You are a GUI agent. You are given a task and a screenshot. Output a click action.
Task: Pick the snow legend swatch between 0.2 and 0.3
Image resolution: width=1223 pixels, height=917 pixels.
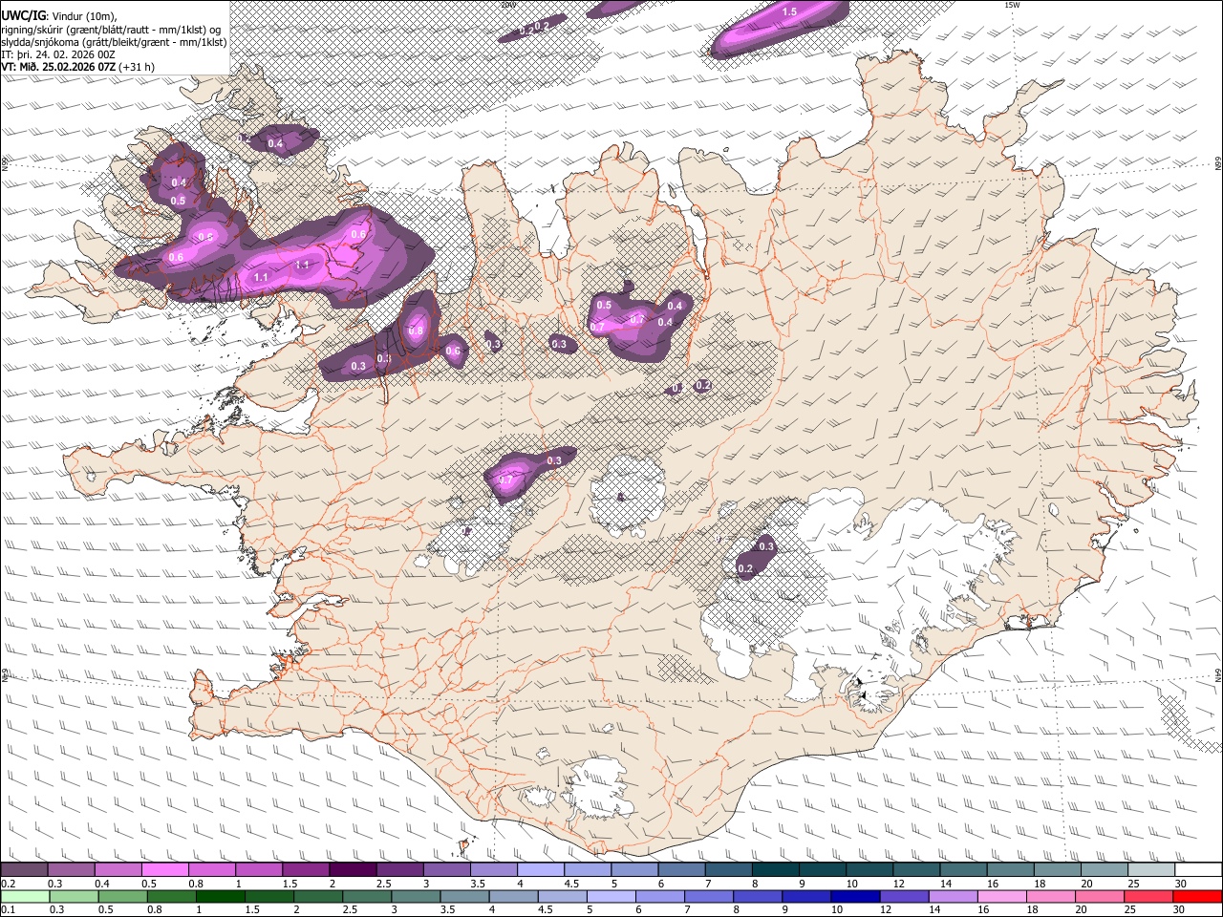(24, 870)
